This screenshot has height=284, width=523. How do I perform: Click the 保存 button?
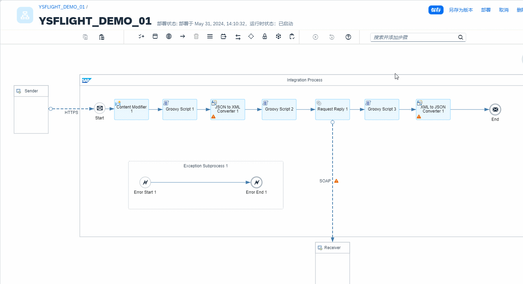(436, 10)
